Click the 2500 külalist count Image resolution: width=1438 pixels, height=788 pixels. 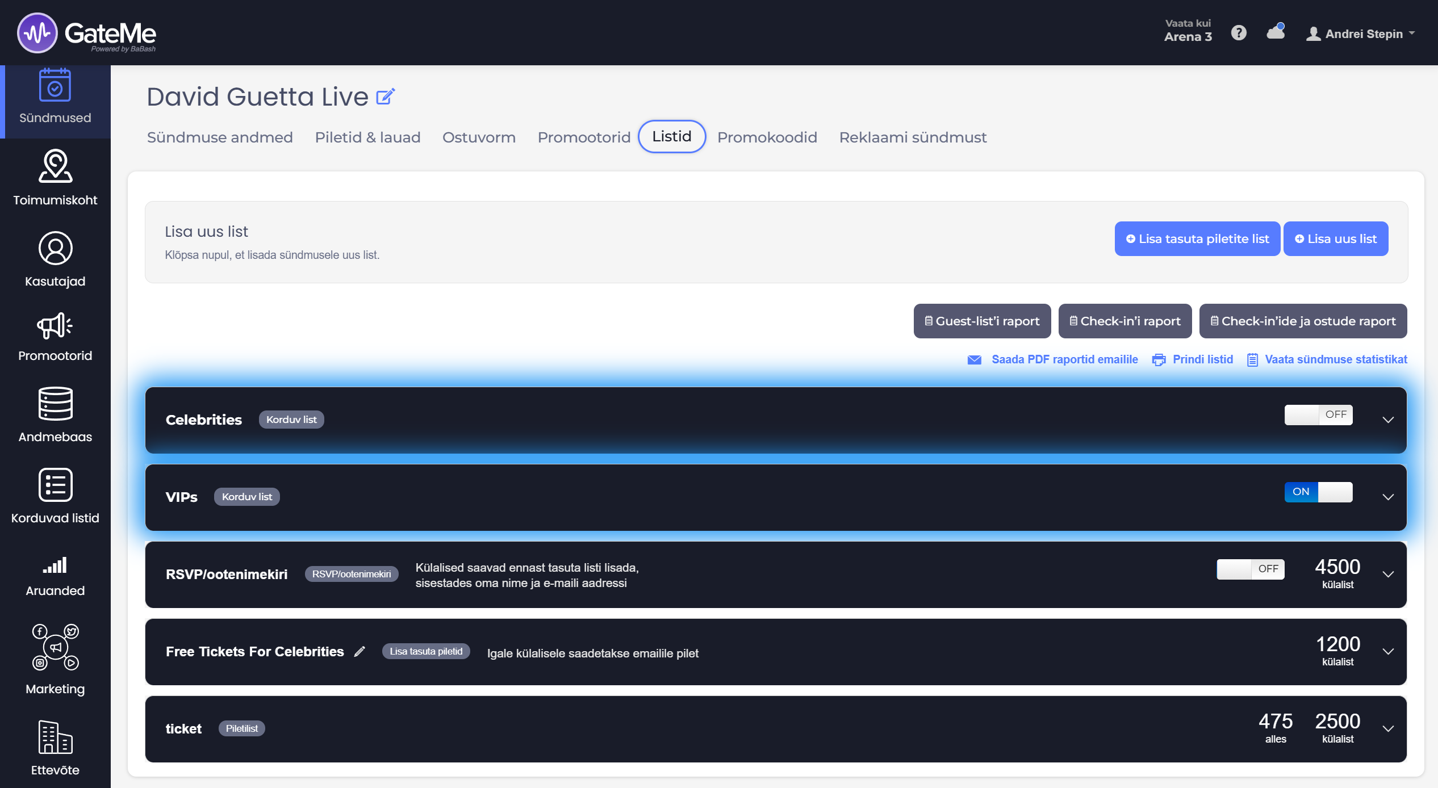1337,728
